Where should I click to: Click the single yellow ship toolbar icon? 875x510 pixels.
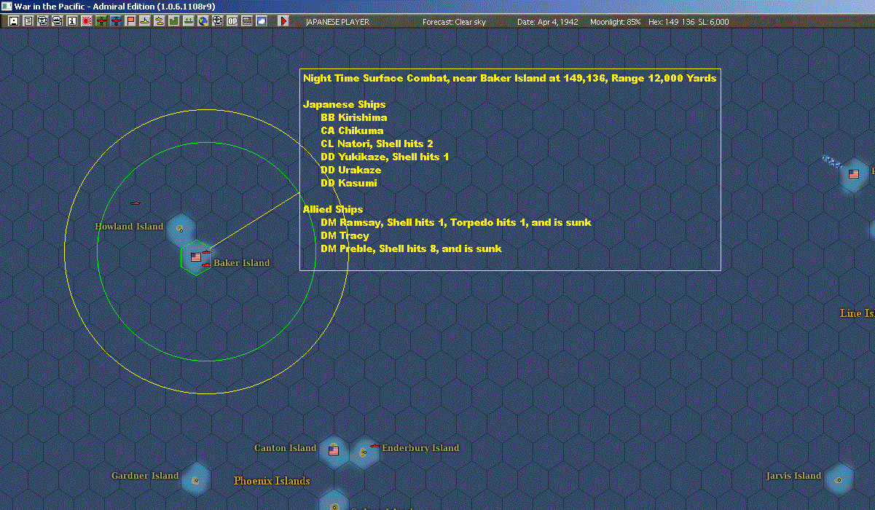pyautogui.click(x=145, y=21)
